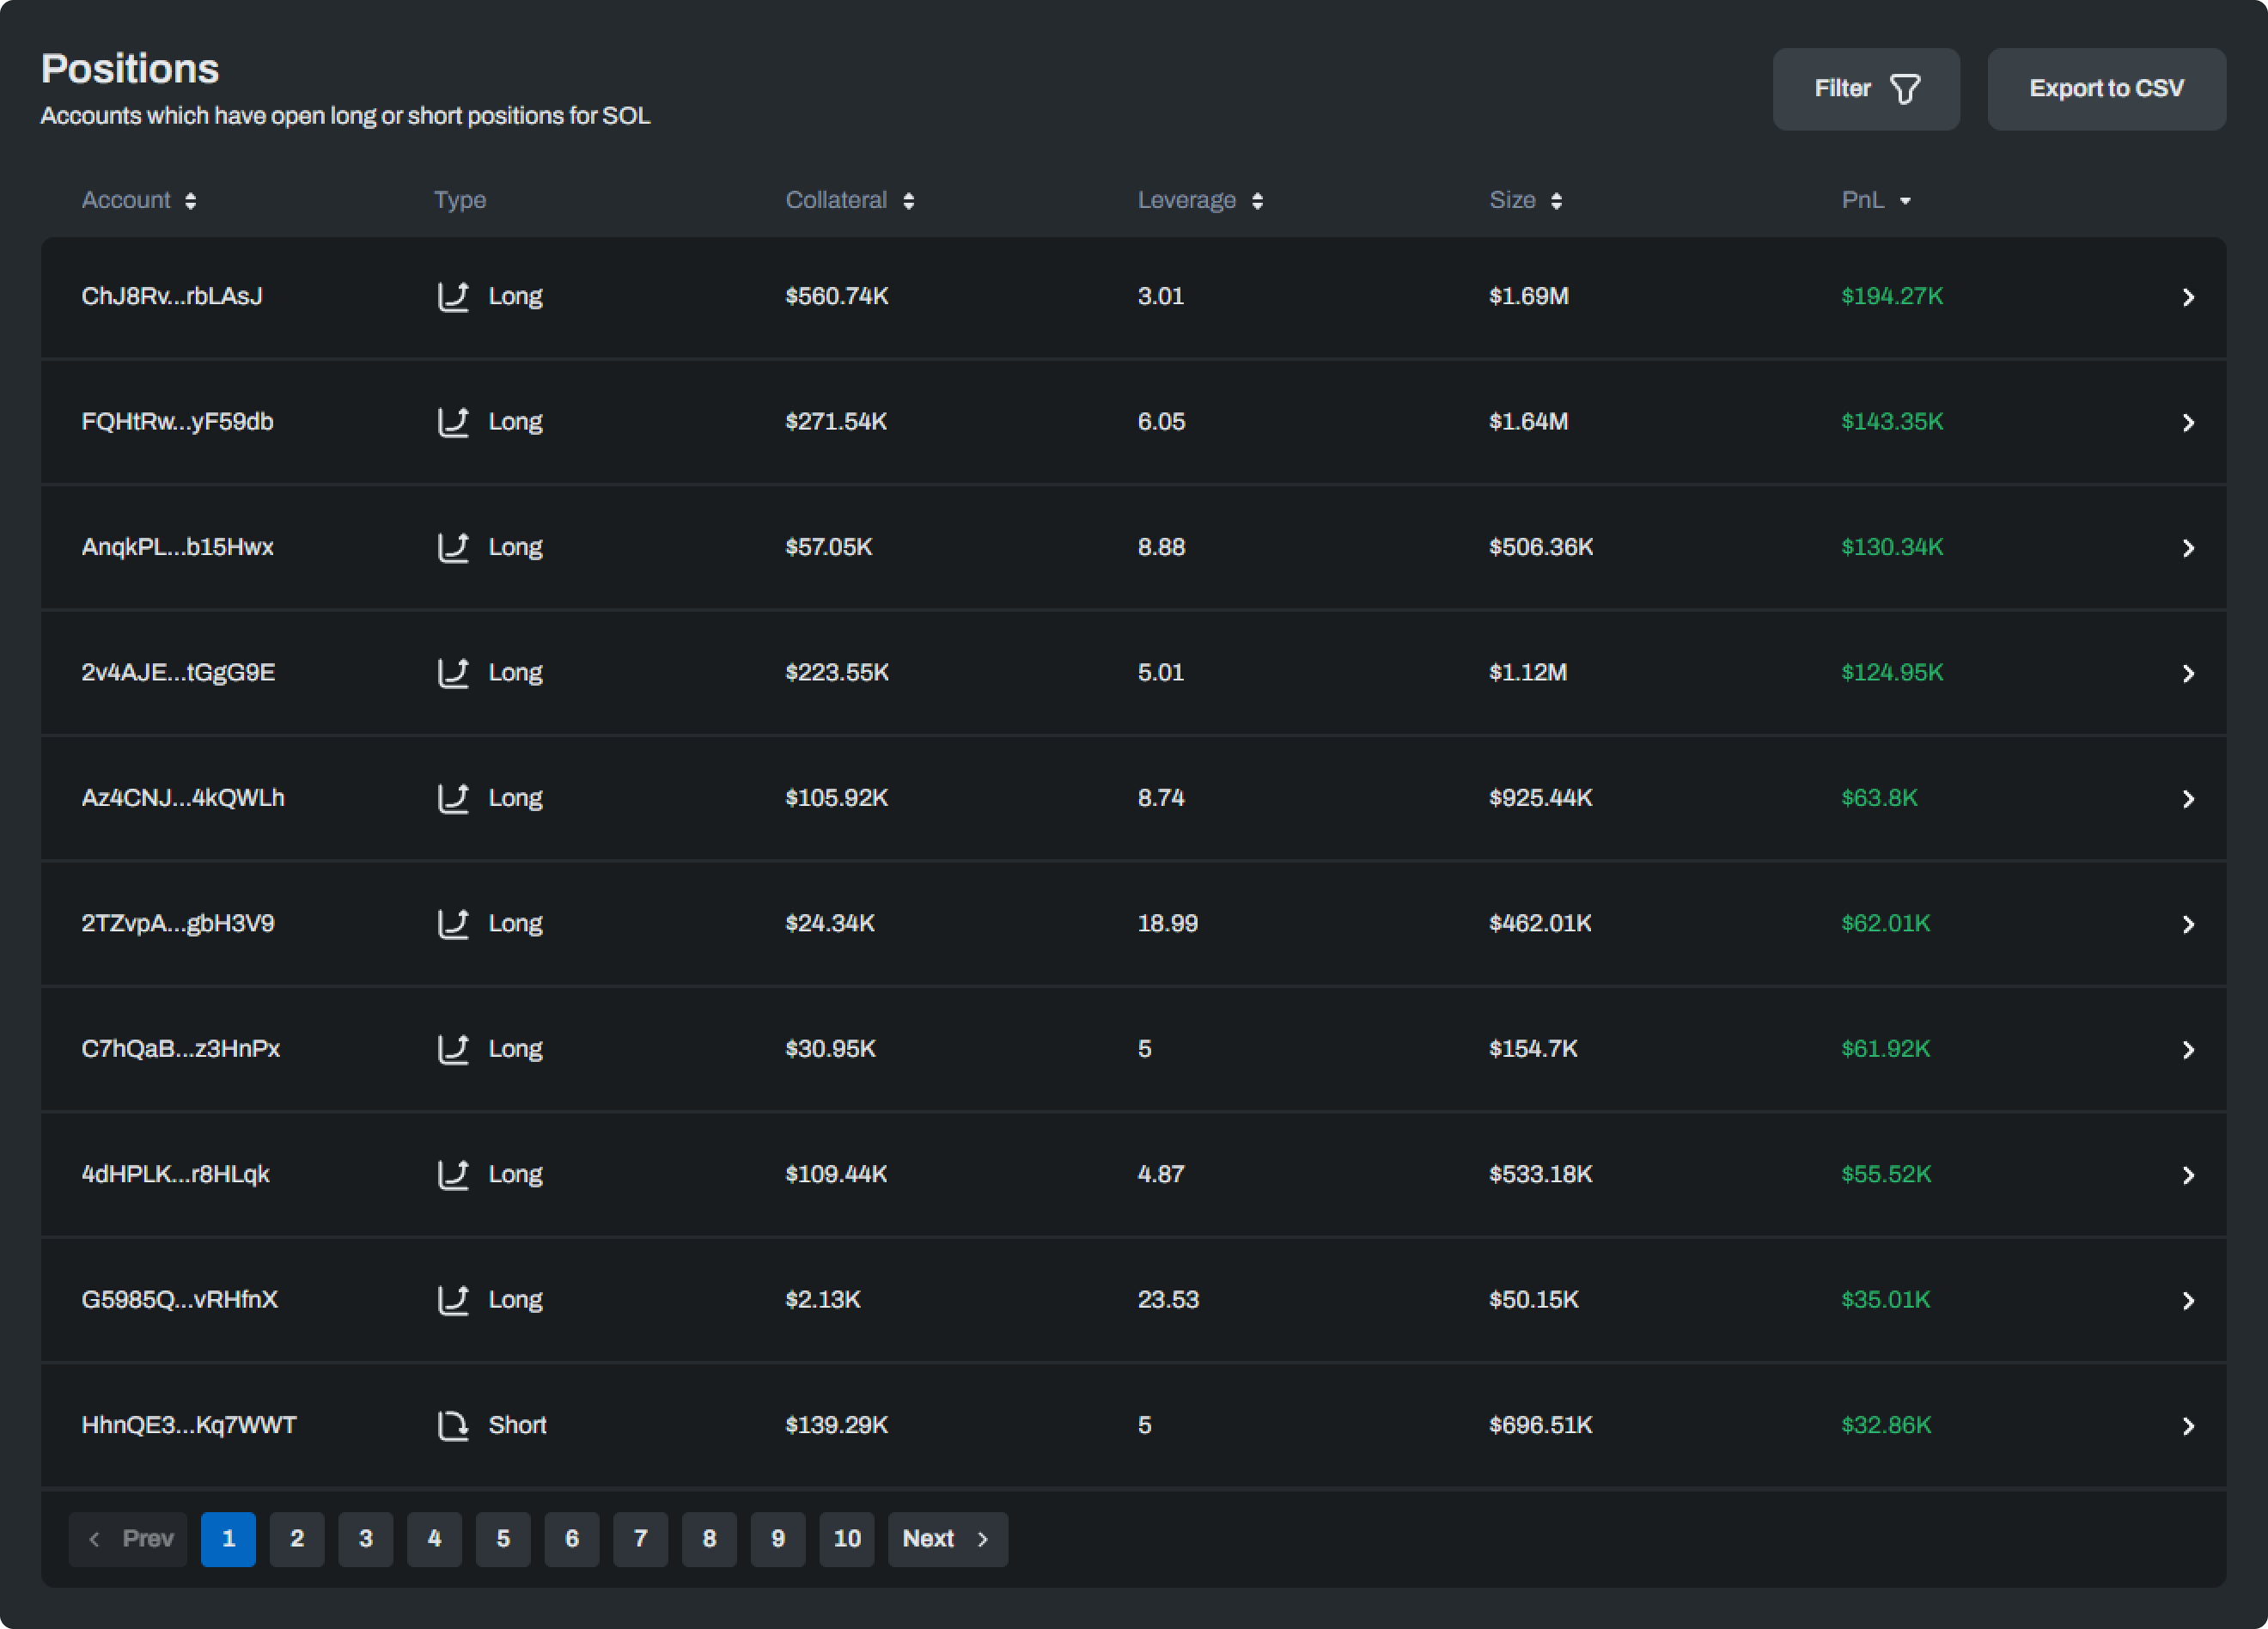2268x1629 pixels.
Task: Click the Prev pagination button
Action: 128,1539
